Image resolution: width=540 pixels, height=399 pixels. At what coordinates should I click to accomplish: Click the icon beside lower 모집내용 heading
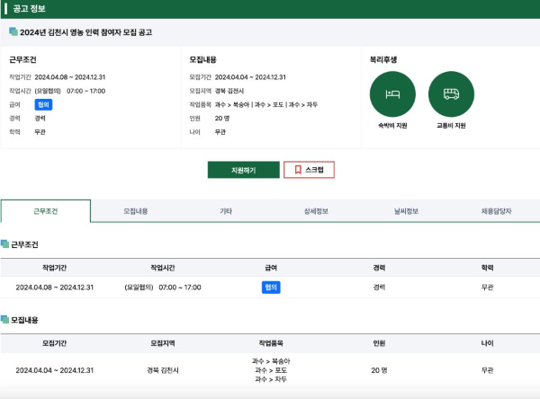point(4,319)
